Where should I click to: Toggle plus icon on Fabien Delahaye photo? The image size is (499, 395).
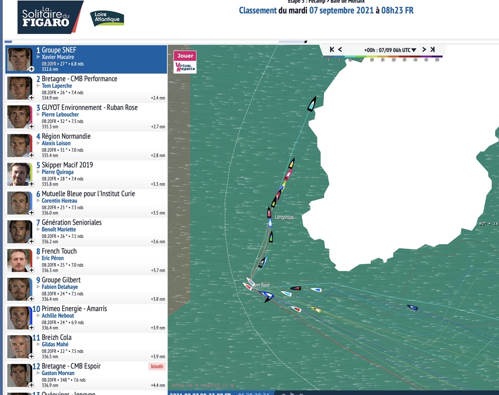31,299
